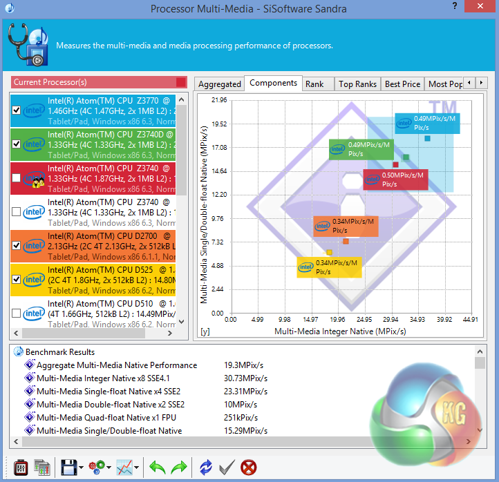The height and width of the screenshot is (482, 499).
Task: Click the 19.3MPix/s aggregate value
Action: [243, 365]
